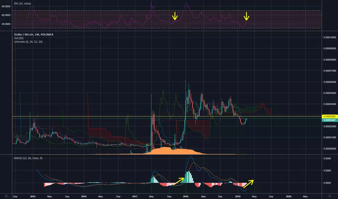This screenshot has height=199, width=338.
Task: Click the 0.00002000 price axis label
Action: [x=330, y=126]
